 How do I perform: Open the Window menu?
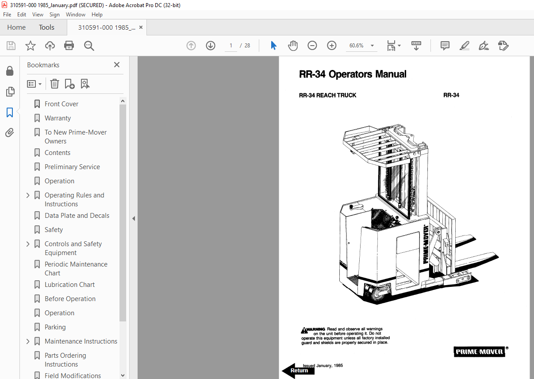point(76,15)
